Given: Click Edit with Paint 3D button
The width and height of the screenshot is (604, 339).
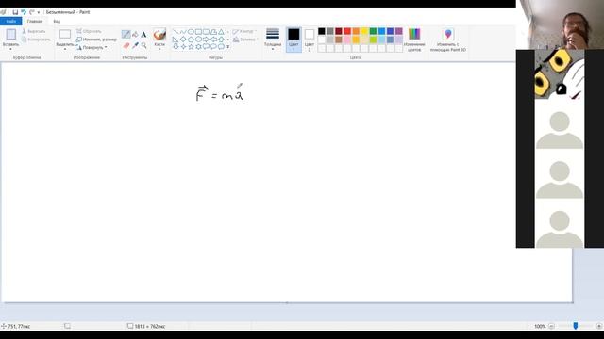Looking at the screenshot, I should point(448,40).
